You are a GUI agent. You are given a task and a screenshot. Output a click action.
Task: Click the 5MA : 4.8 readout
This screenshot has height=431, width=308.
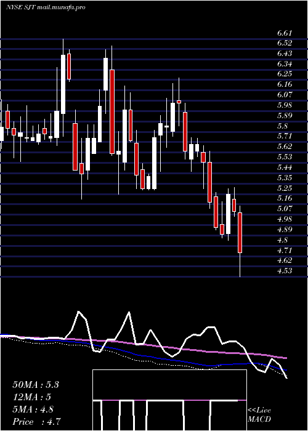[x=33, y=409]
